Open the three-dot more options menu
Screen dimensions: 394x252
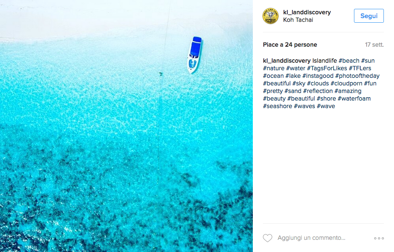pos(379,238)
